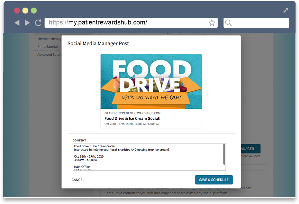Click the Food Drive preview image
Image resolution: width=299 pixels, height=204 pixels.
[x=151, y=81]
